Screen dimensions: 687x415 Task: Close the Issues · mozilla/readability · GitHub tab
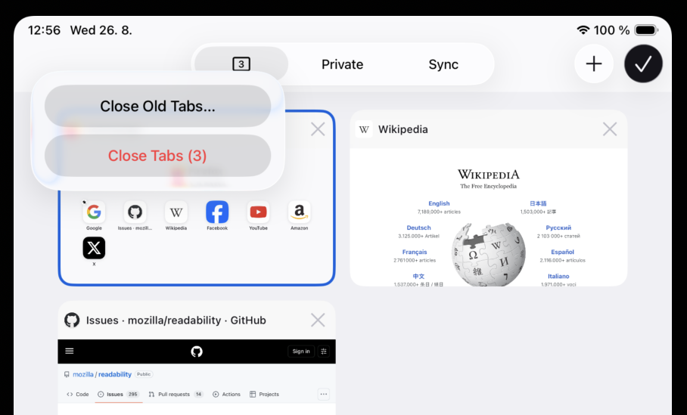(318, 320)
